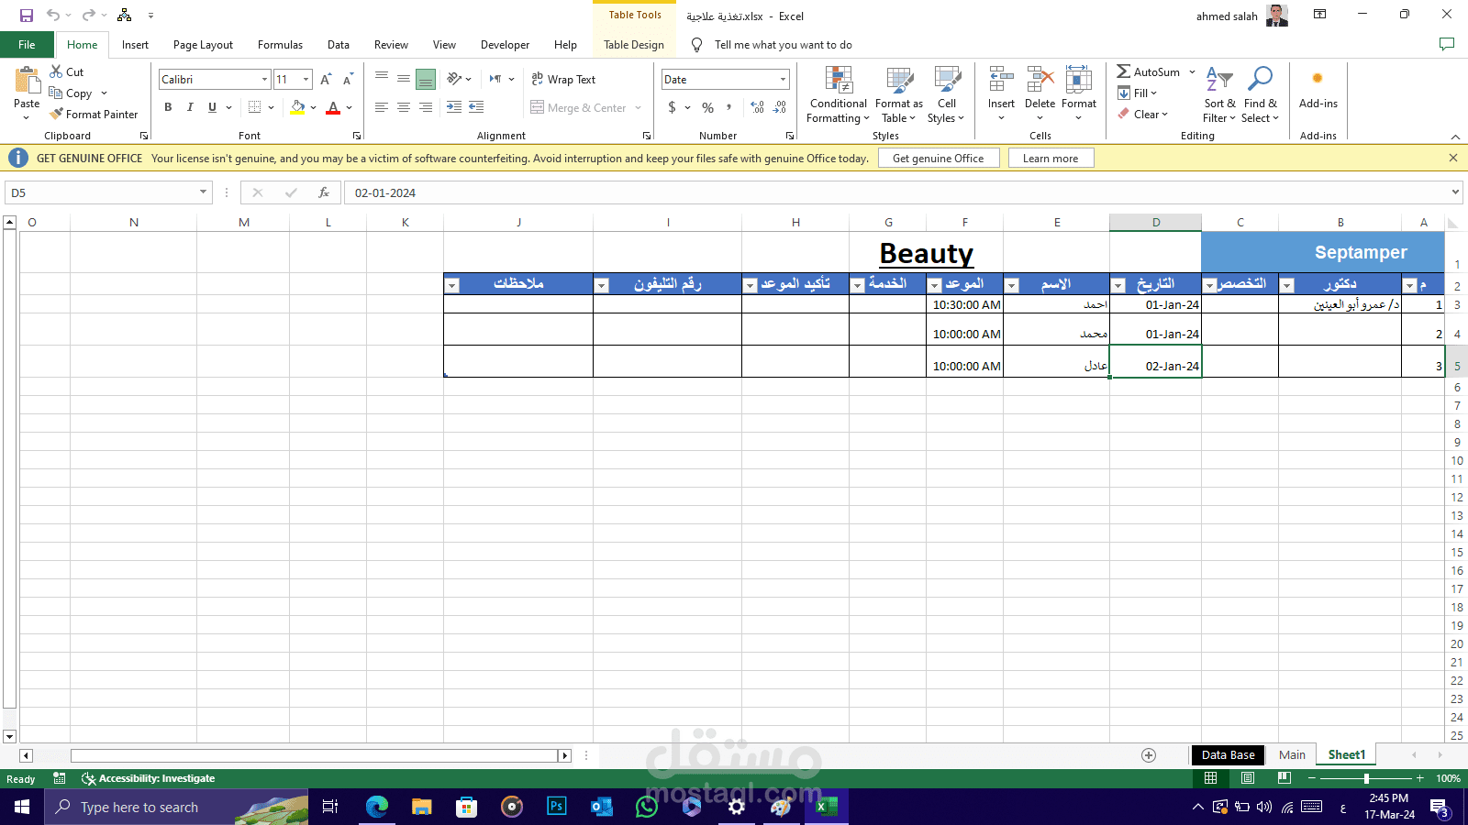Screen dimensions: 1468x825
Task: Toggle Bold formatting
Action: tap(168, 107)
